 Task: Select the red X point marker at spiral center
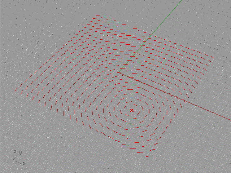132,110
